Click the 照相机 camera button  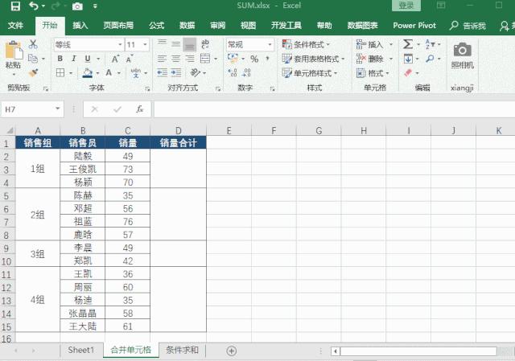coord(463,55)
